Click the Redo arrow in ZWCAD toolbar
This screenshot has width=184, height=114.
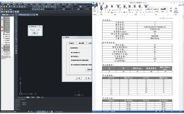tap(30, 6)
